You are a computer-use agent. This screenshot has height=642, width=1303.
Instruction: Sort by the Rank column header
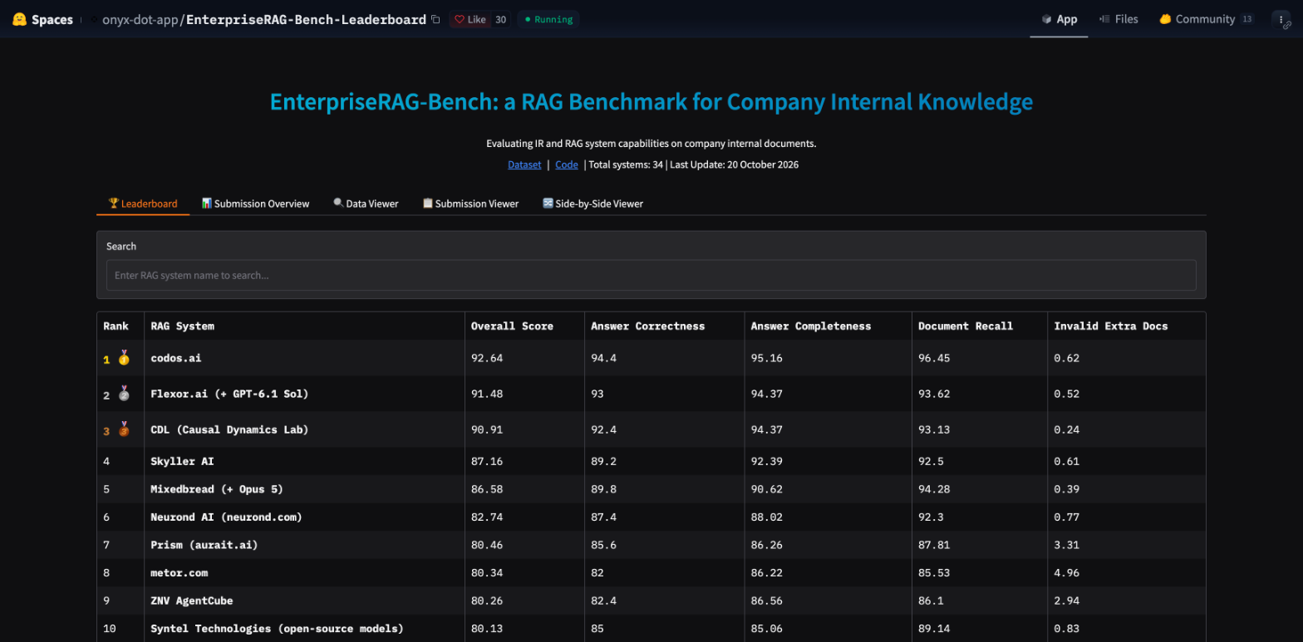coord(120,326)
